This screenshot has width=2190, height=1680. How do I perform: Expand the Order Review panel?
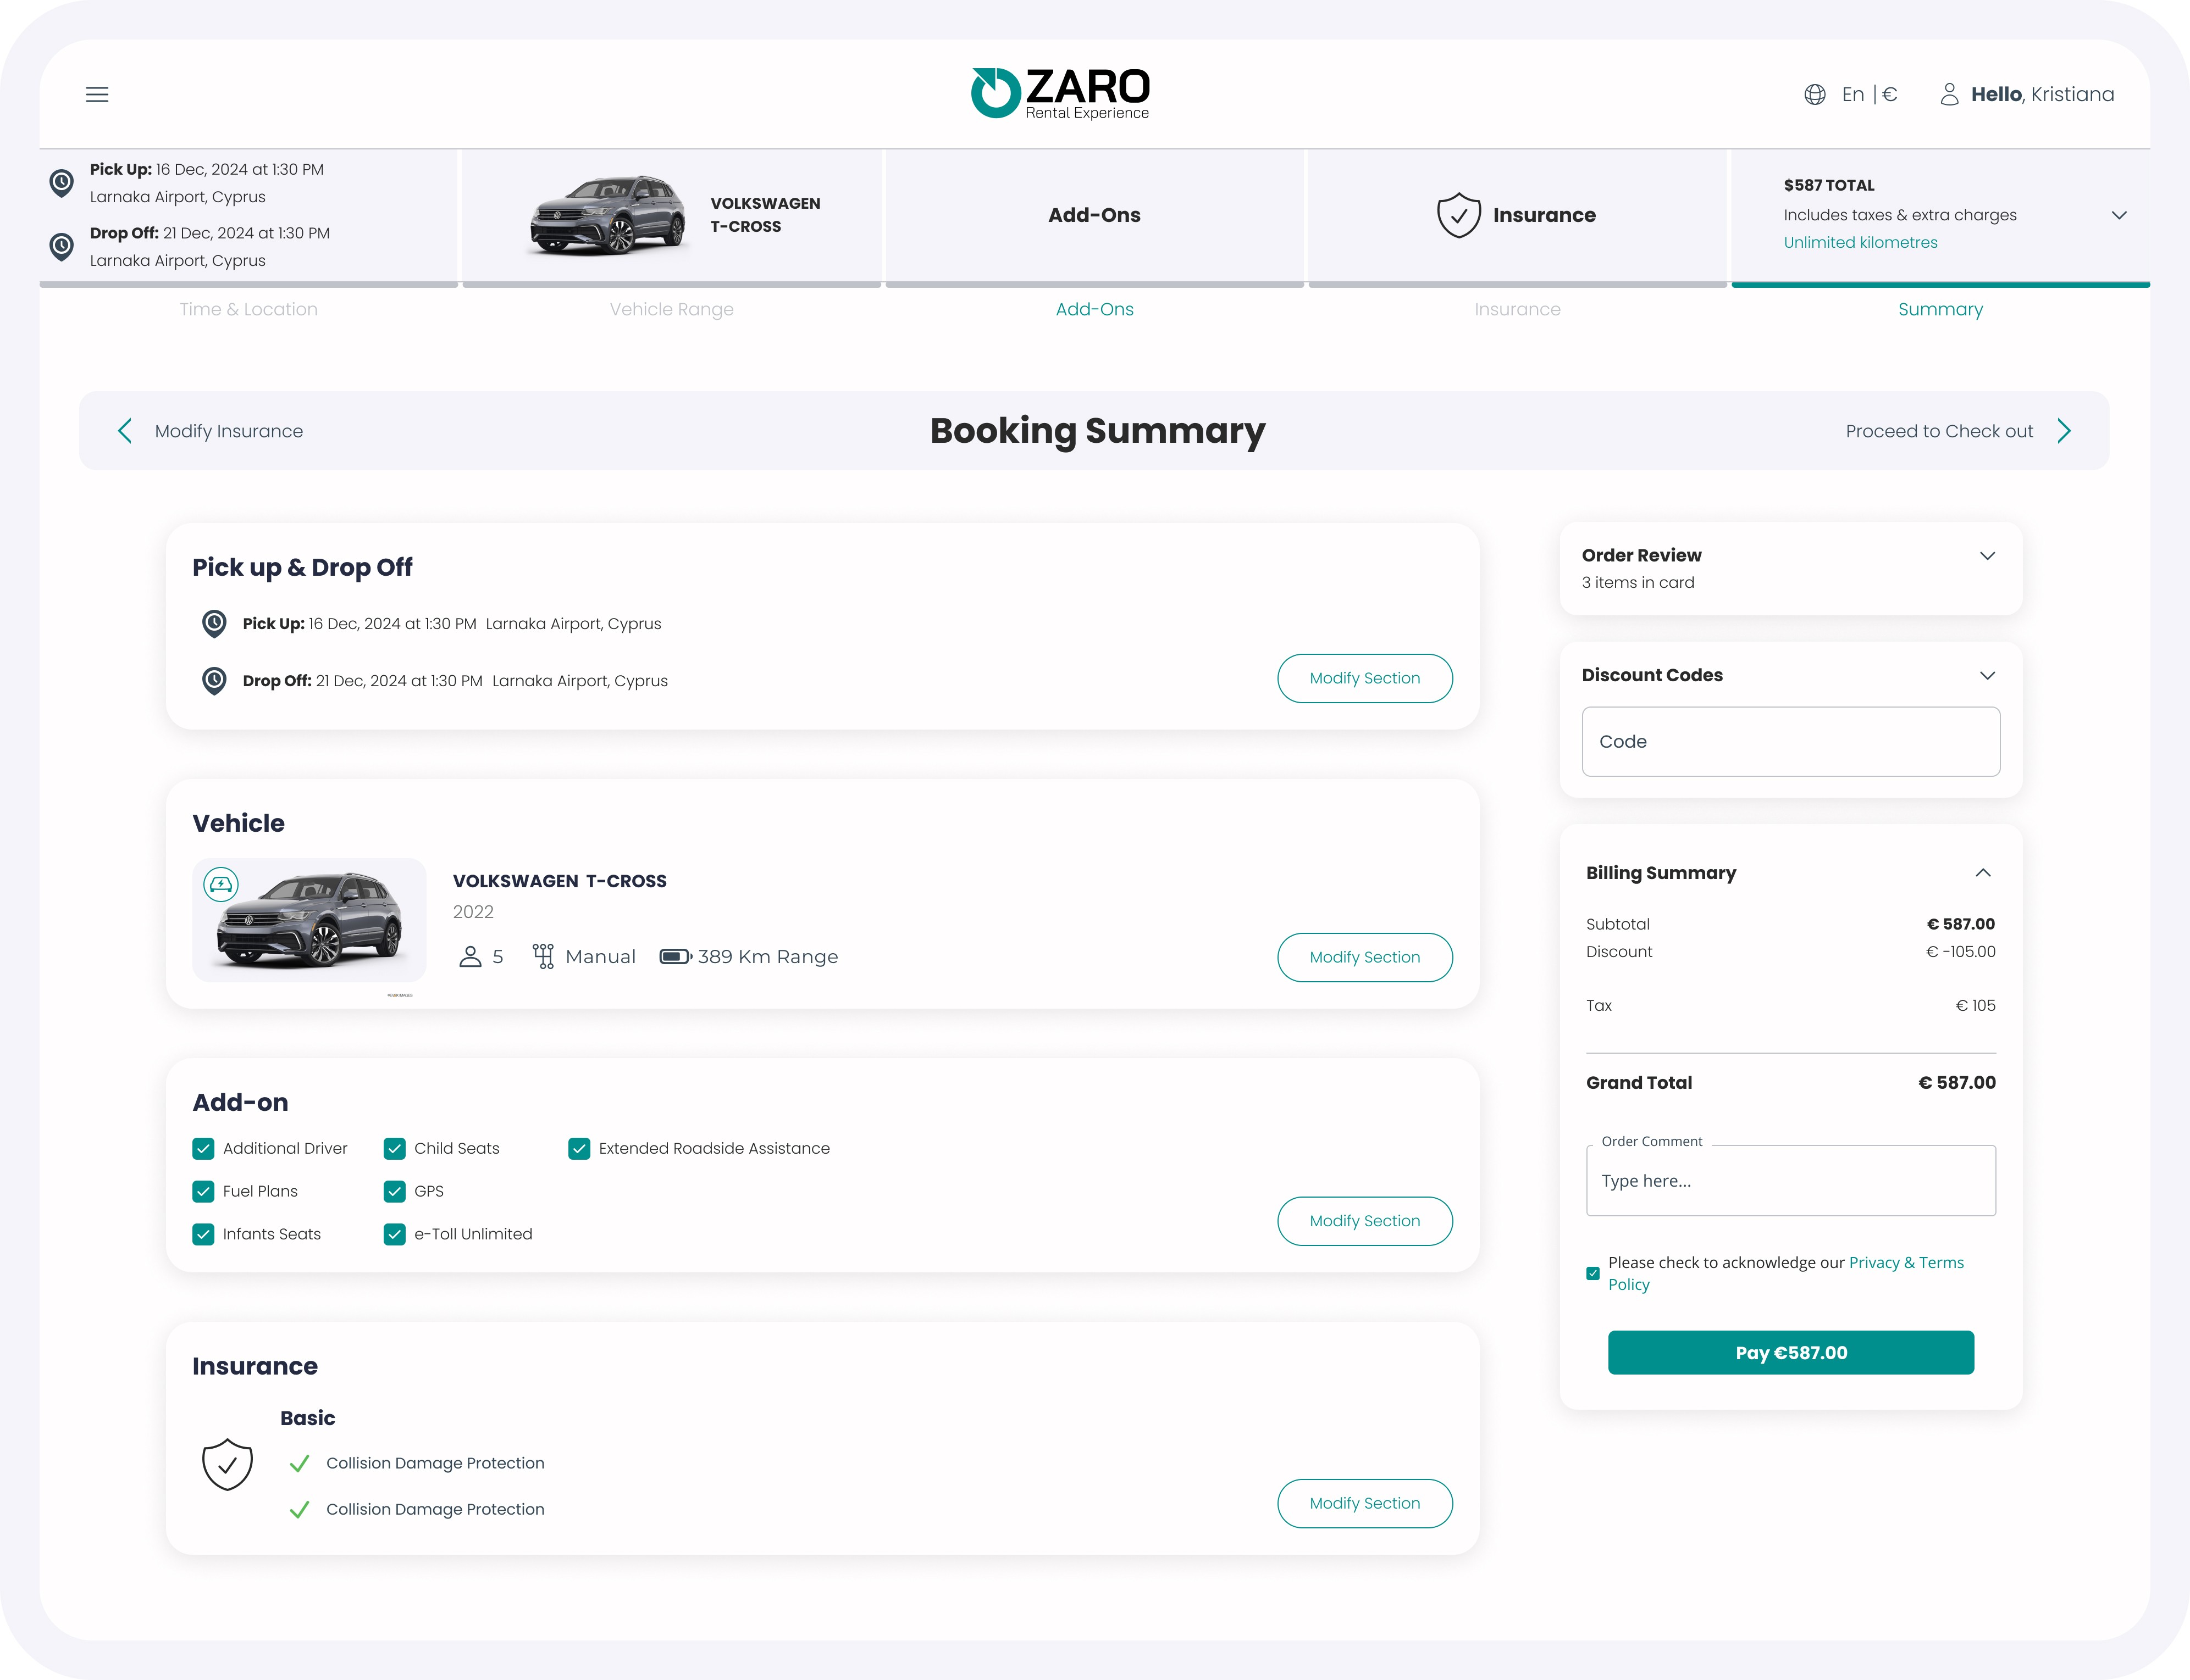pyautogui.click(x=1987, y=556)
